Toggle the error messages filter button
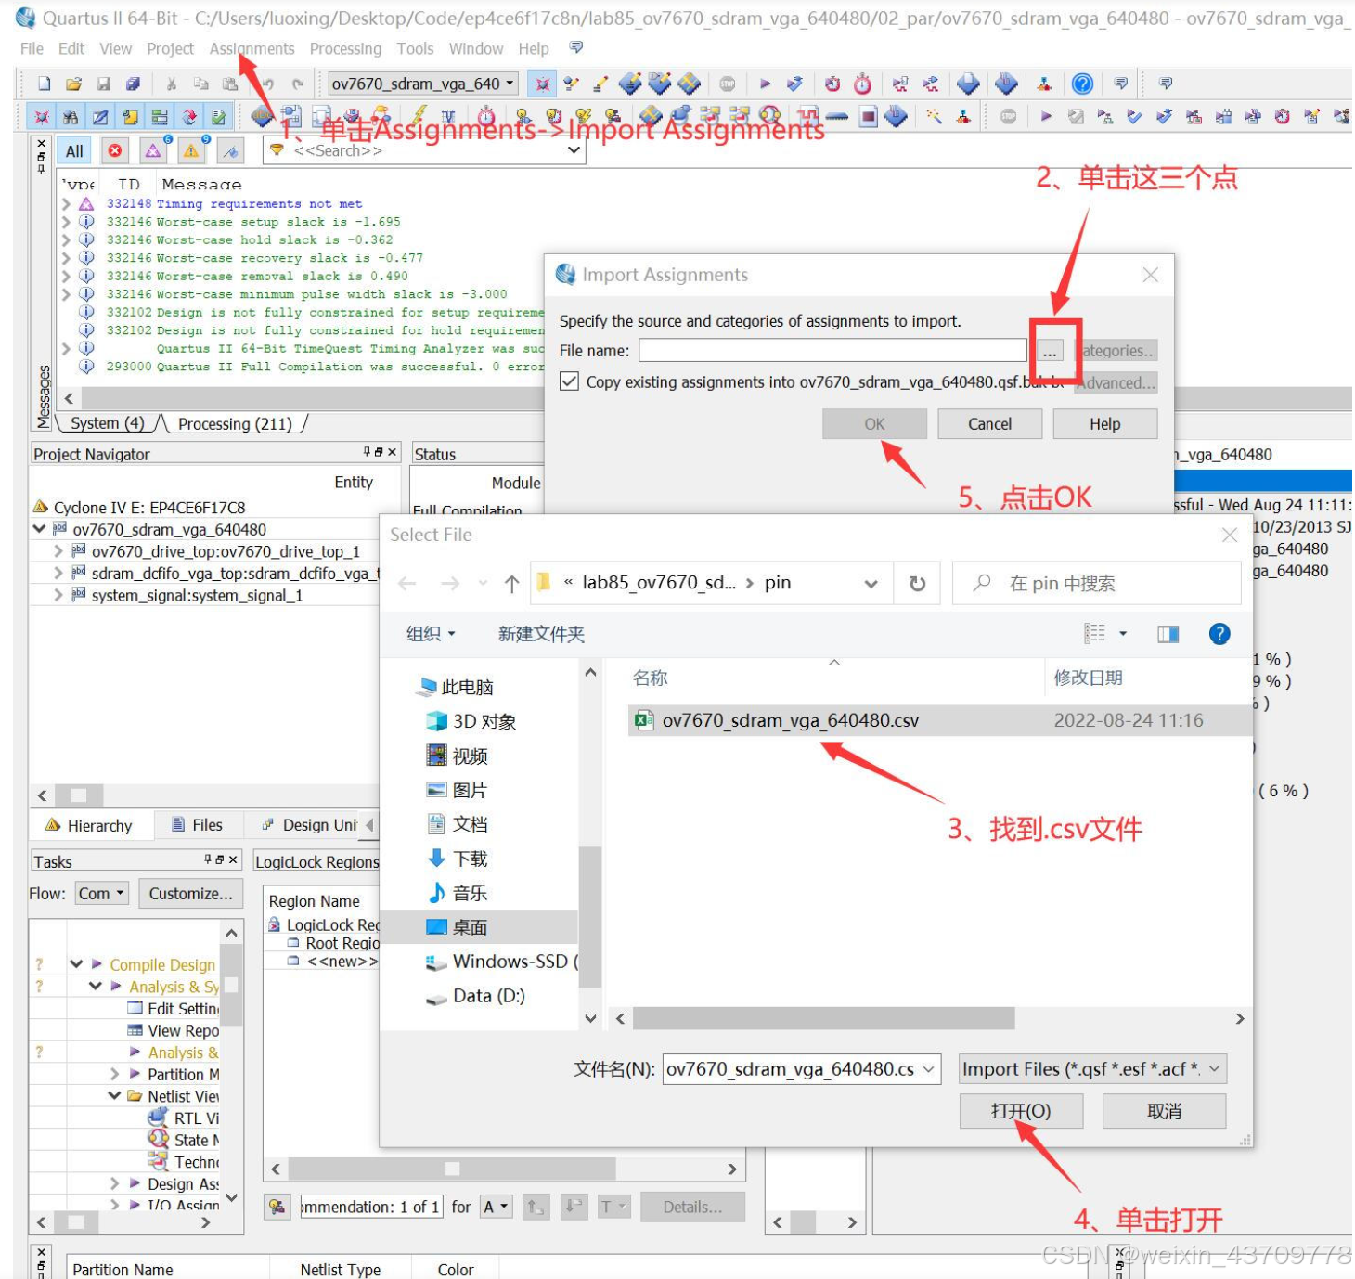The image size is (1355, 1279). click(x=114, y=150)
